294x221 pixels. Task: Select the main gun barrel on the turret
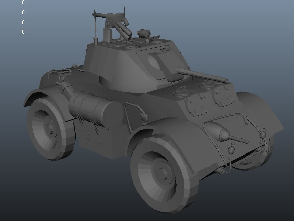[x=202, y=75]
